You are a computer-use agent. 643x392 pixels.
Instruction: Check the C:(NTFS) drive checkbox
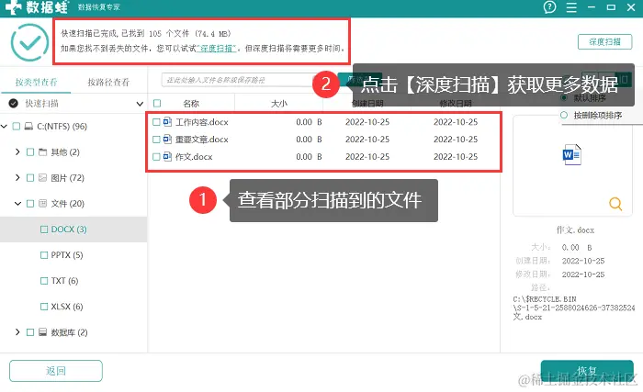17,127
